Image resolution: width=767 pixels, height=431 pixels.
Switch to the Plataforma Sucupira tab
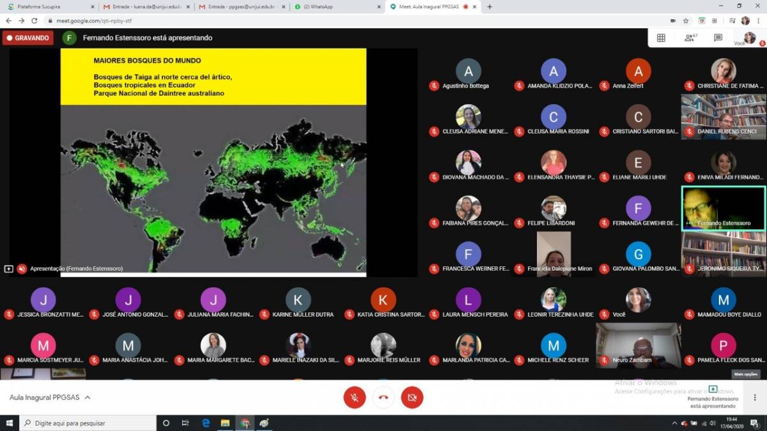coord(49,6)
